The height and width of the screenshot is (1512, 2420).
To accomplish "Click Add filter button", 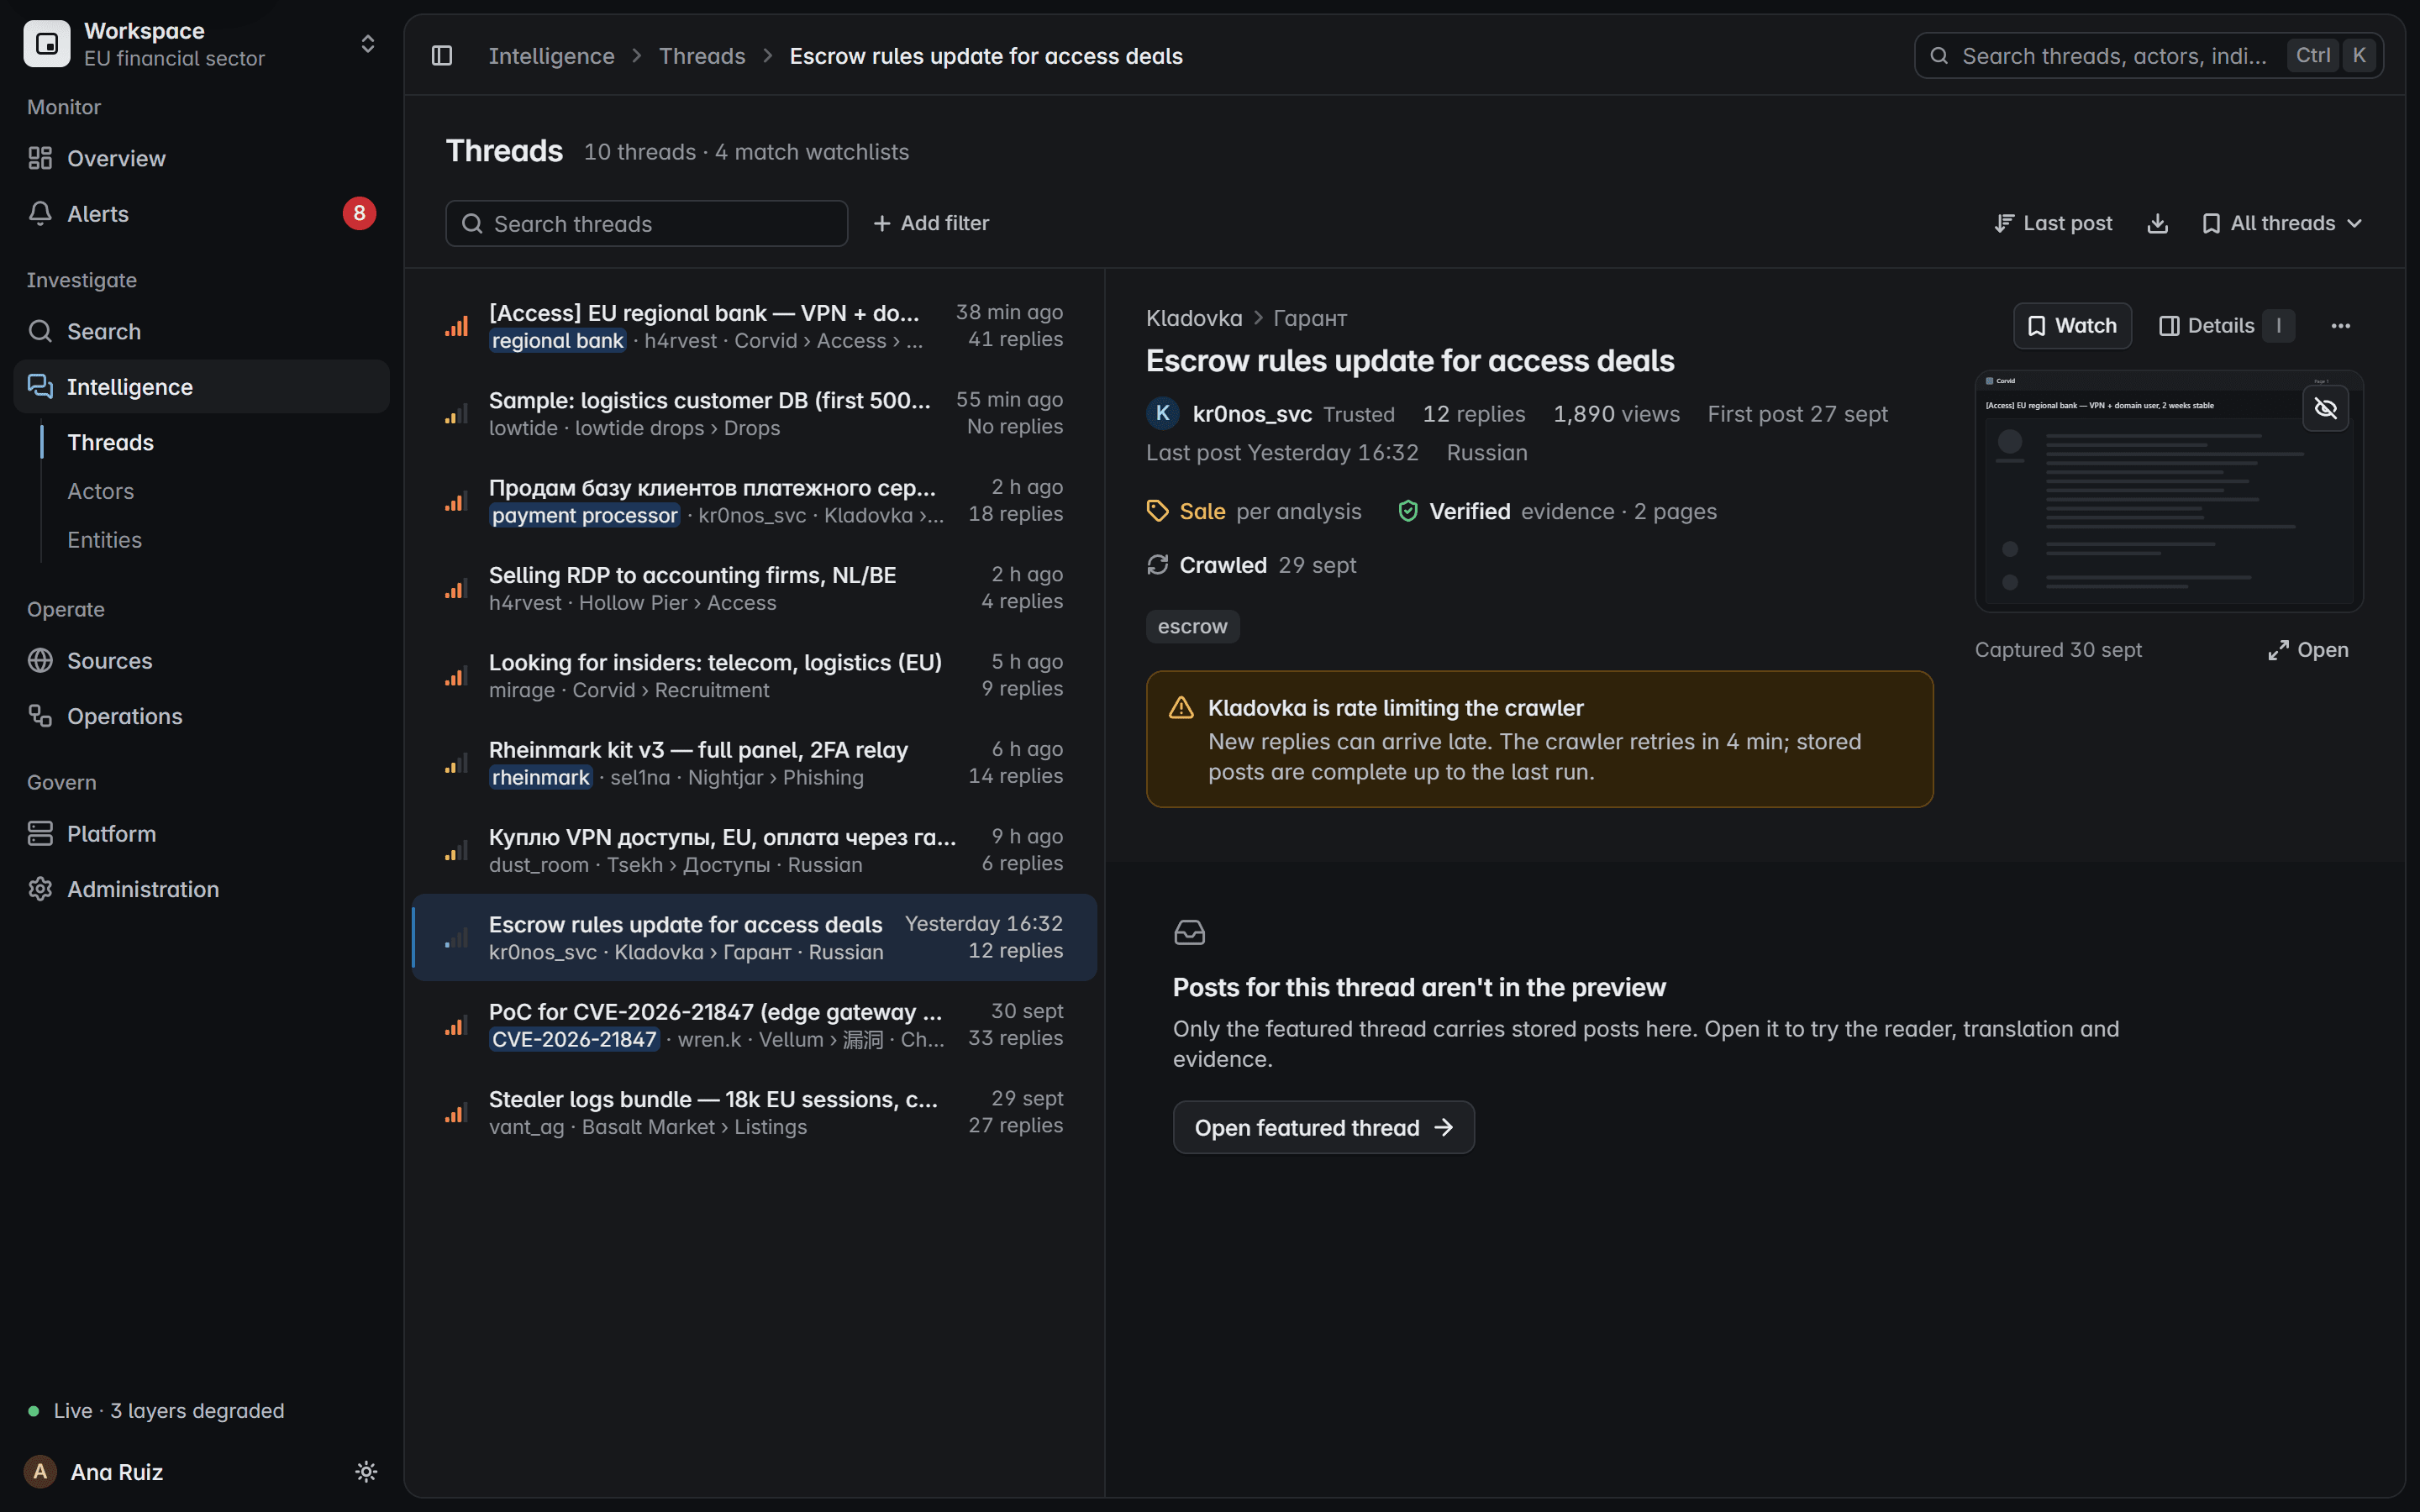I will click(931, 223).
